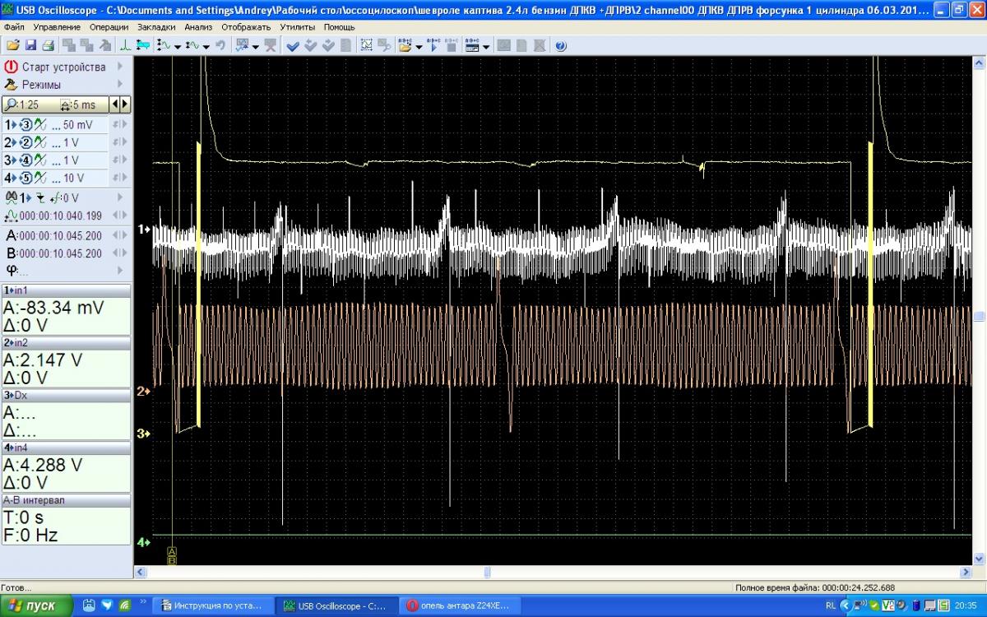Click the cyan measurement ruler toolbar icon
Viewport: 987px width, 617px height.
[143, 45]
